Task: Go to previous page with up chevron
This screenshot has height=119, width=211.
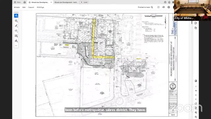Action: [196, 95]
